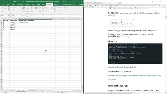Open Ribbon Display Options
Viewport: 167px width, 94px height.
pyautogui.click(x=69, y=2)
